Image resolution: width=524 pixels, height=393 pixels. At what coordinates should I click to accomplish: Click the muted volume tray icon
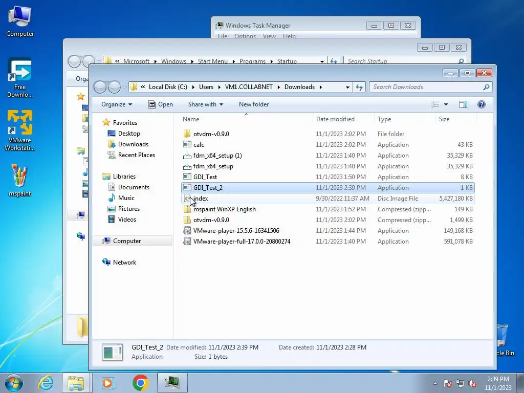[x=472, y=384]
